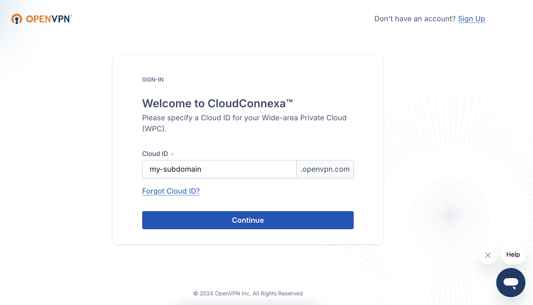Click the Cloud ID field label
533x305 pixels.
(x=155, y=154)
